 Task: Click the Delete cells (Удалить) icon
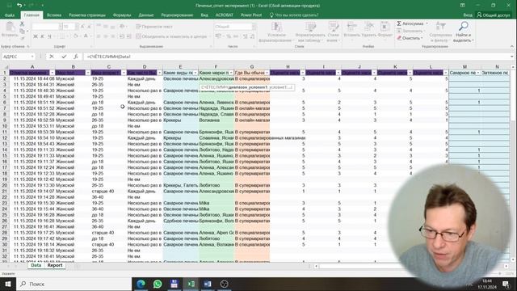pos(368,27)
